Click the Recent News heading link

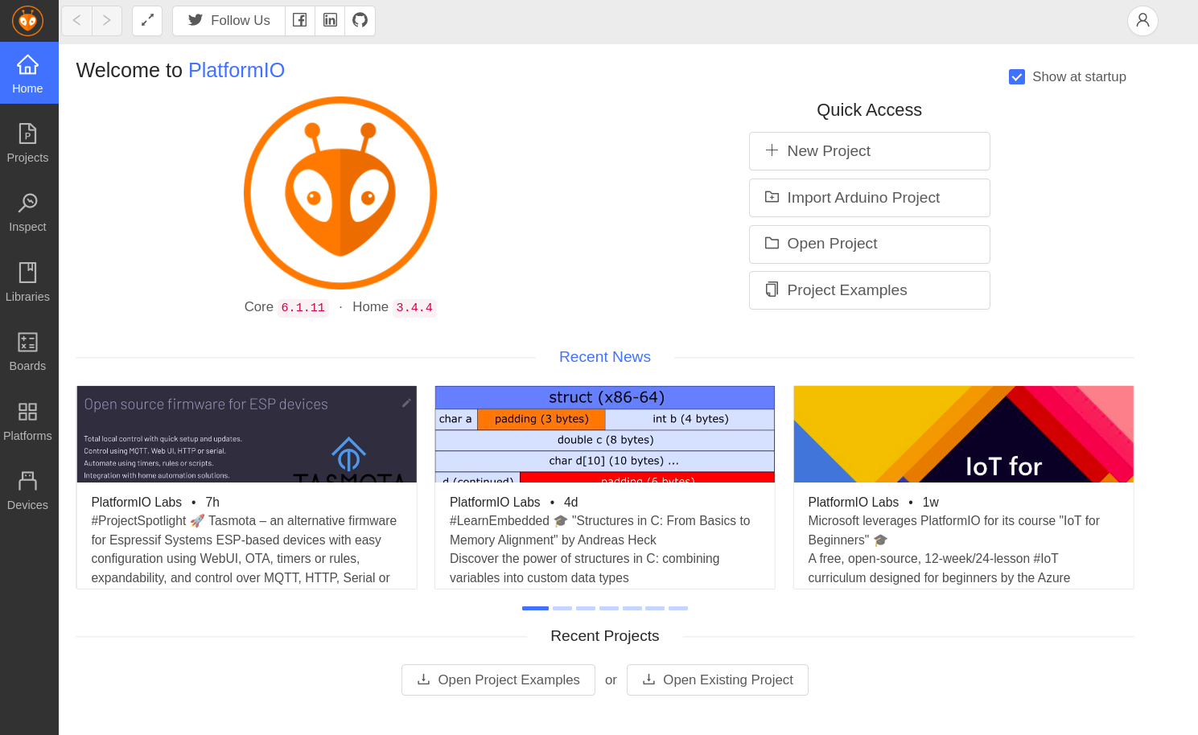(605, 357)
